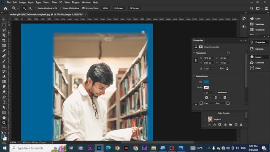Select the Polygonal Lasso tool
Viewport: 270px width, 152px height.
pyautogui.click(x=4, y=30)
